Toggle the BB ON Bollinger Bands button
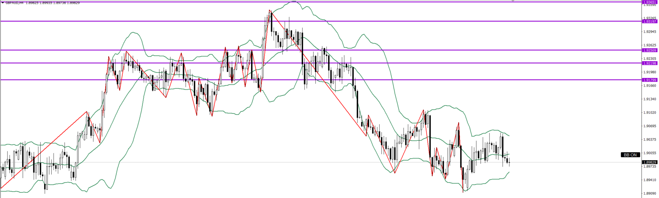Viewport: 659px width, 198px height. tap(630, 155)
